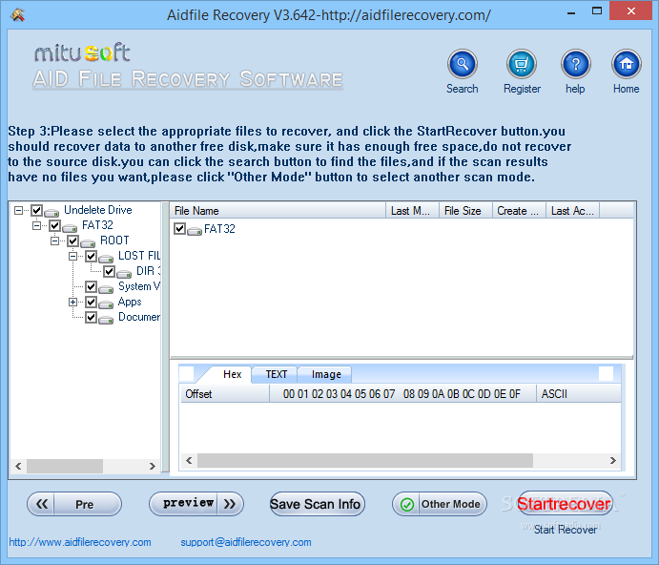Click the drive icon beside ROOT node
The height and width of the screenshot is (565, 659).
coord(88,242)
